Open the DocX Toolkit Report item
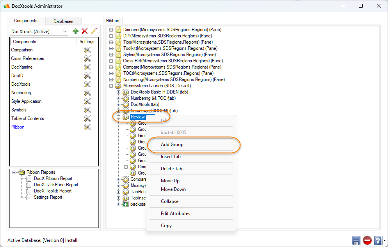The image size is (388, 247). (53, 191)
